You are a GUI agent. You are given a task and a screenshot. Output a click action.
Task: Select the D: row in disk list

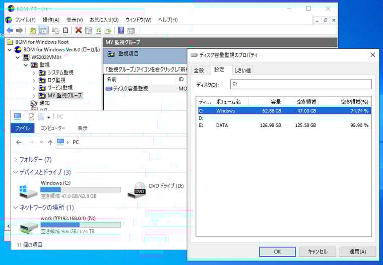coord(285,118)
